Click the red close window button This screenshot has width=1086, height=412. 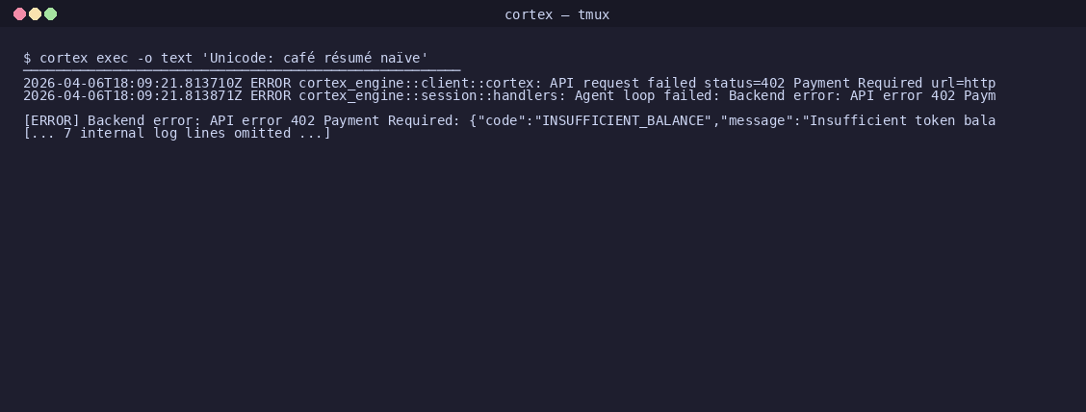point(19,13)
